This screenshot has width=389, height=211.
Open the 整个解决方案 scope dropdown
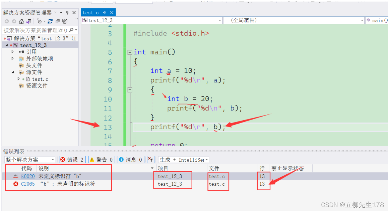pos(29,160)
